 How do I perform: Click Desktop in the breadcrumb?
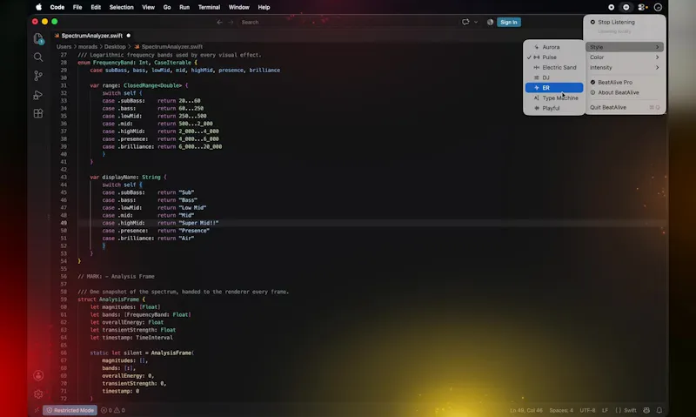(x=115, y=46)
